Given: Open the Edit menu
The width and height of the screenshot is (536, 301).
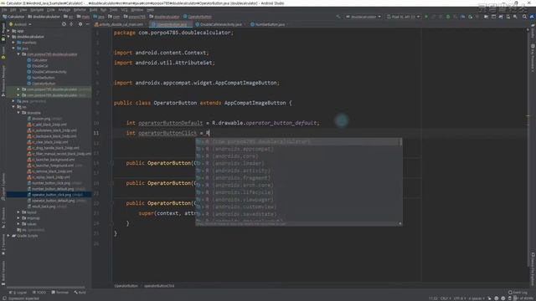Looking at the screenshot, I should pos(13,10).
